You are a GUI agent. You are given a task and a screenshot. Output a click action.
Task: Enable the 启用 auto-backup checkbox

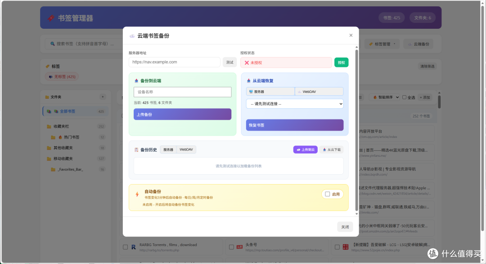327,194
